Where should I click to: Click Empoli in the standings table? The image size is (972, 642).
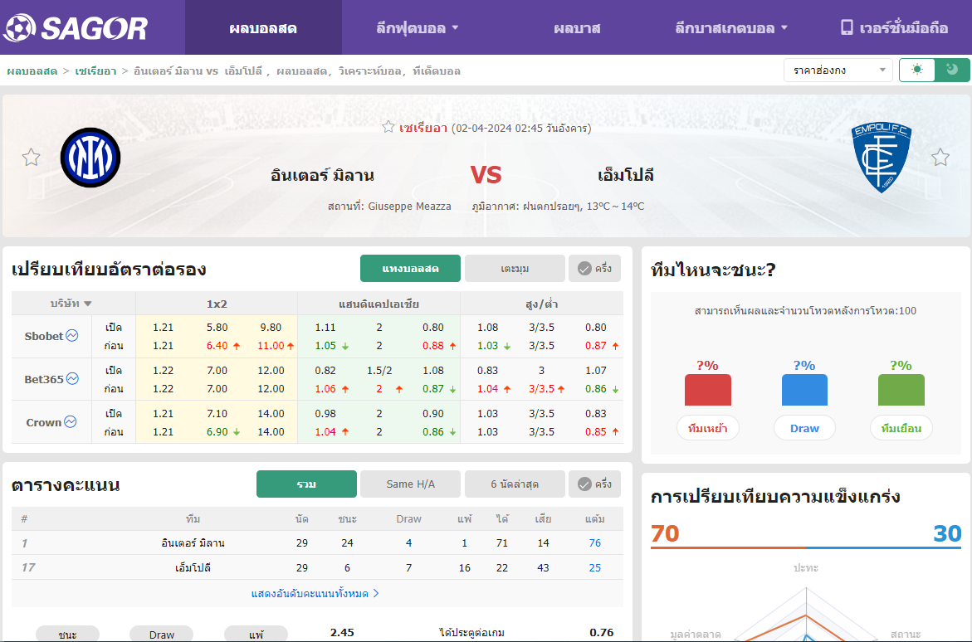click(x=193, y=567)
